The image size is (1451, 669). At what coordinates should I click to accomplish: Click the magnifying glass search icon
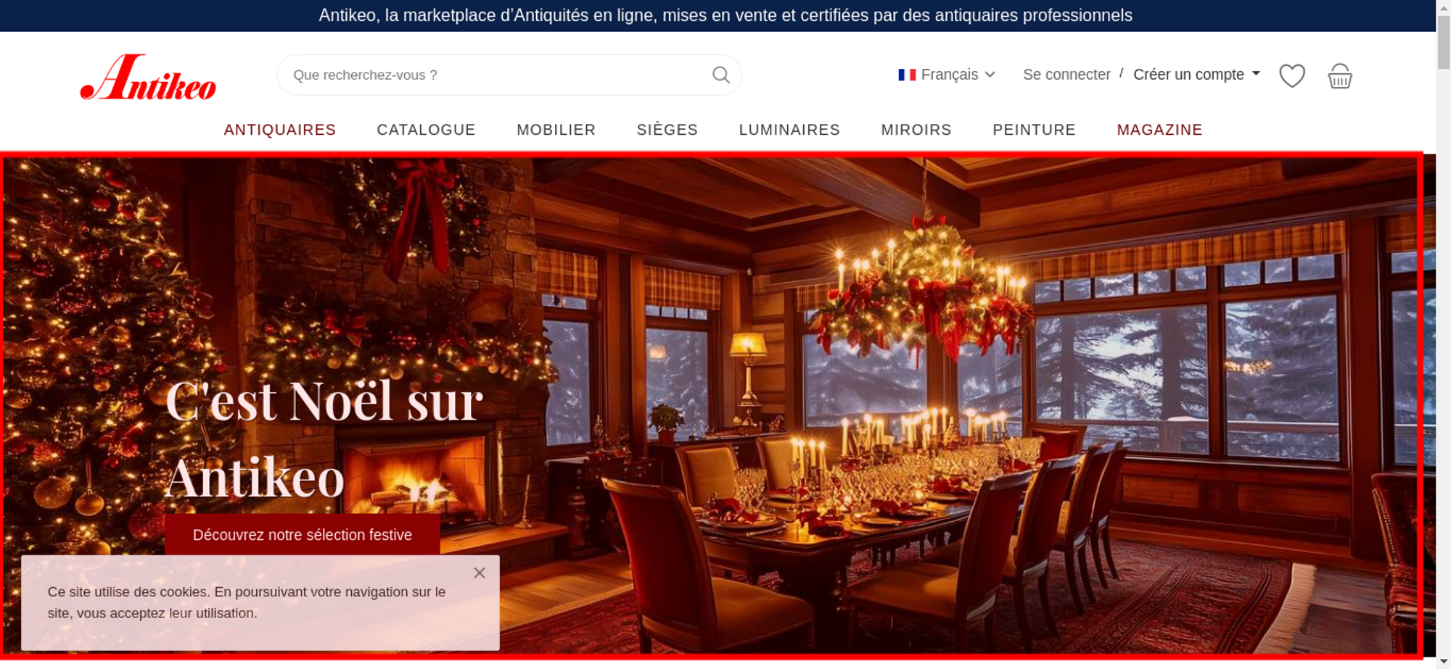click(x=720, y=75)
